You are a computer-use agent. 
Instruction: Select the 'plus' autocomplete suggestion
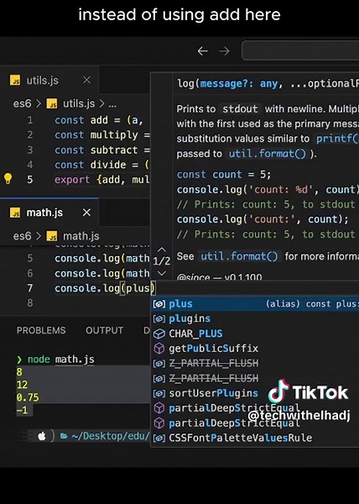255,304
